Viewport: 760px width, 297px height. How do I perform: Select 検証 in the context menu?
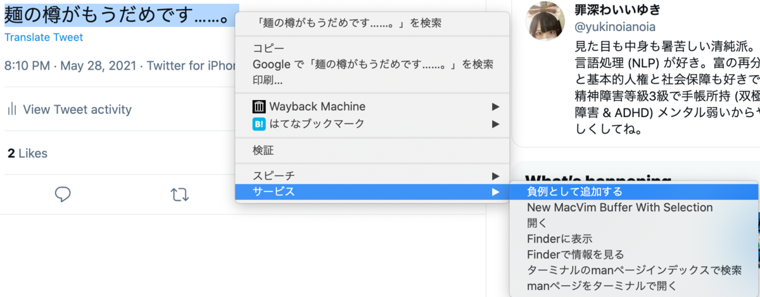coord(372,151)
